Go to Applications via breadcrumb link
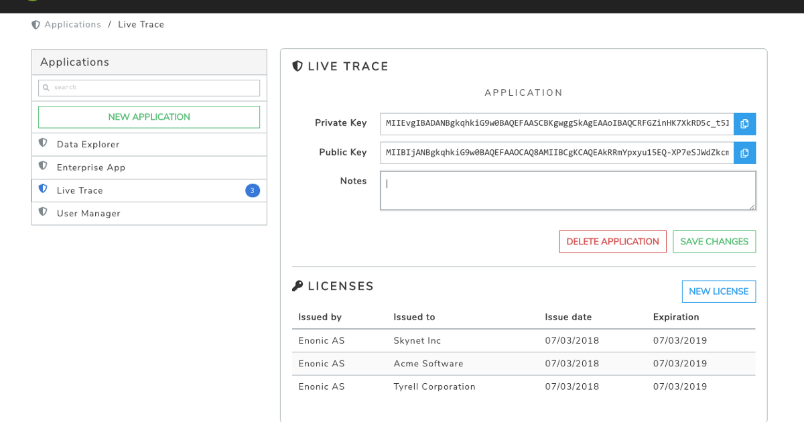This screenshot has width=804, height=422. tap(73, 25)
